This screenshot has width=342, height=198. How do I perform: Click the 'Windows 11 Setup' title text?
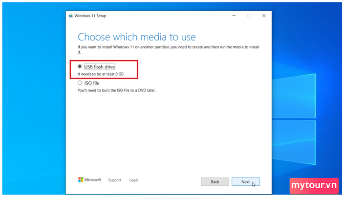[90, 16]
